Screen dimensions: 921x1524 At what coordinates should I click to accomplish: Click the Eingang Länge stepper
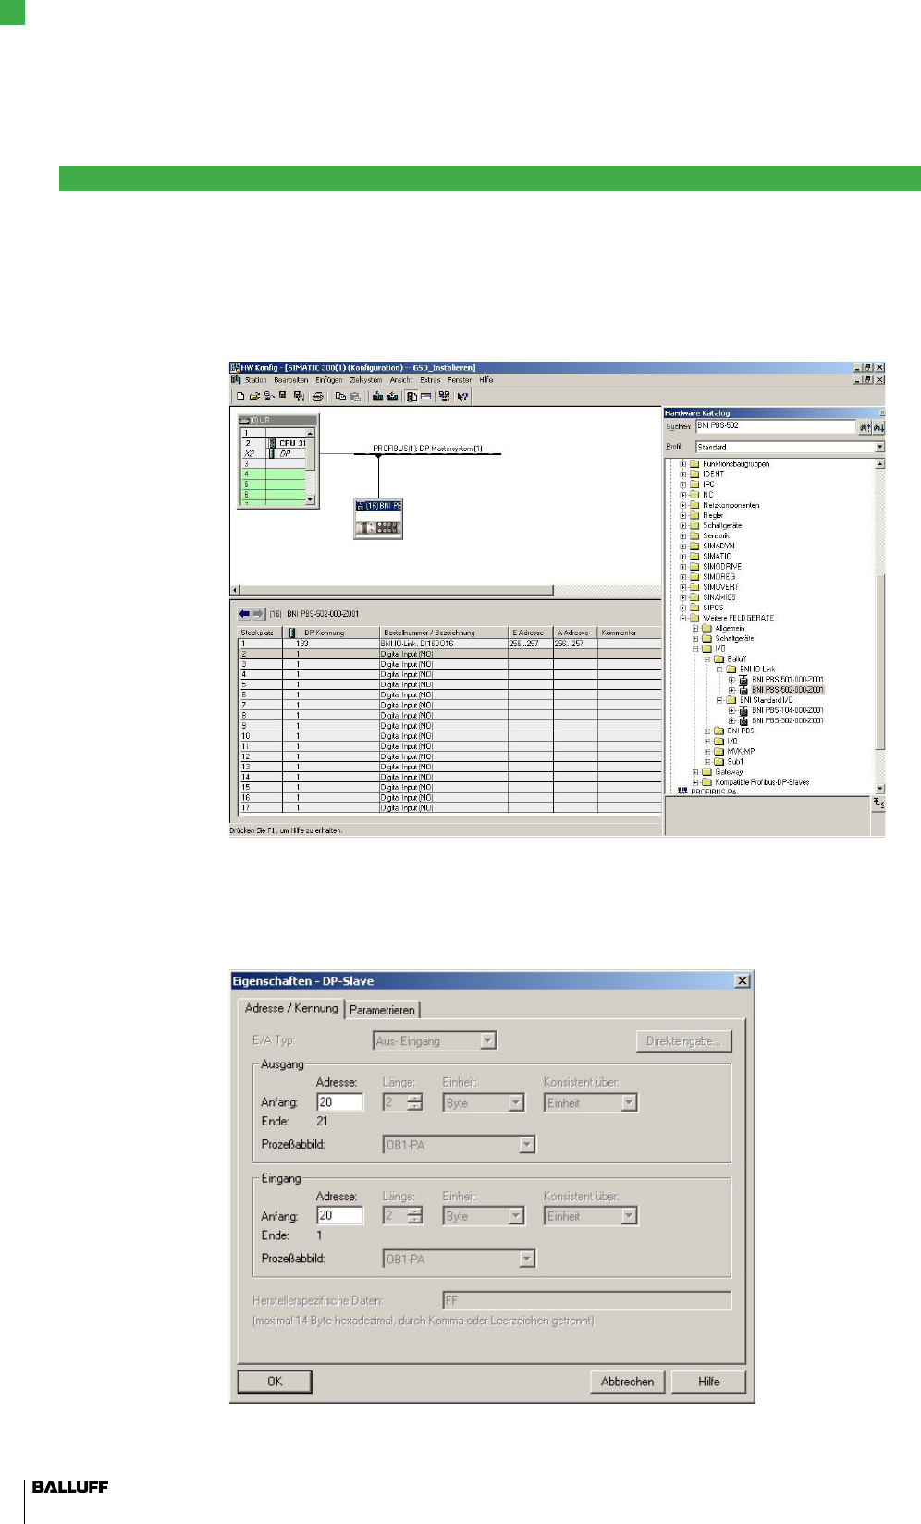414,1216
